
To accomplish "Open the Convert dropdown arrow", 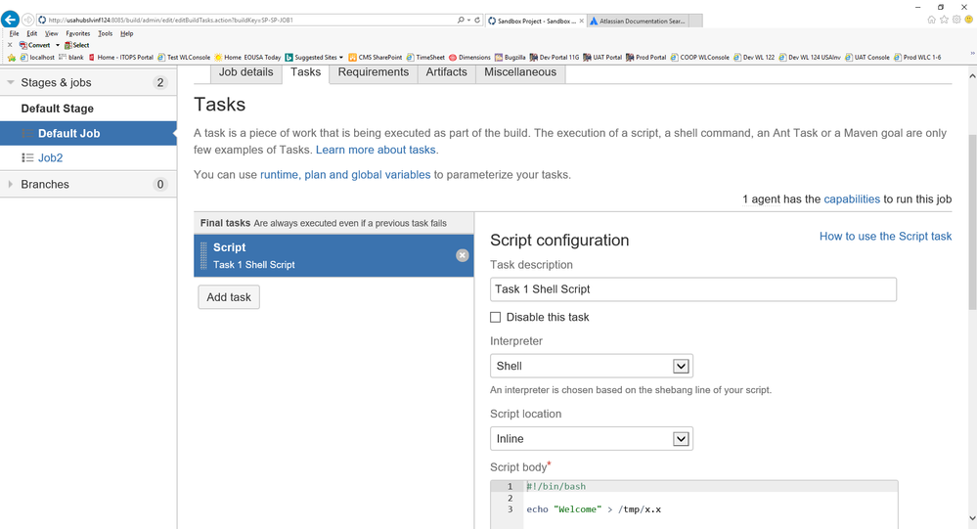I will (x=58, y=45).
